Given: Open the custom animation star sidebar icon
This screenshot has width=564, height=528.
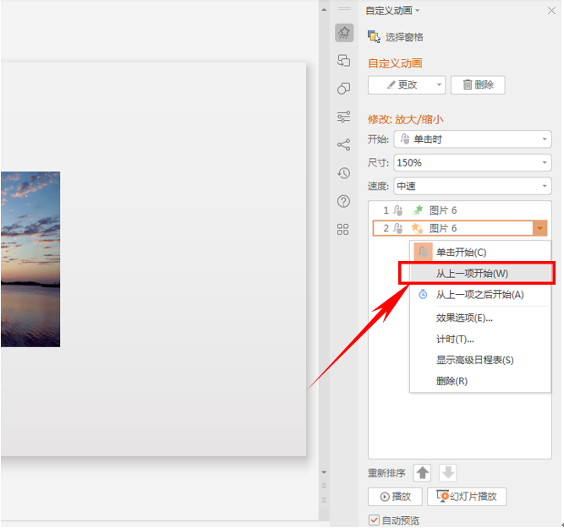Looking at the screenshot, I should pos(344,33).
